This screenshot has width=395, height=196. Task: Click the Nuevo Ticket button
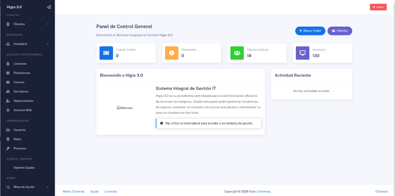coord(310,31)
